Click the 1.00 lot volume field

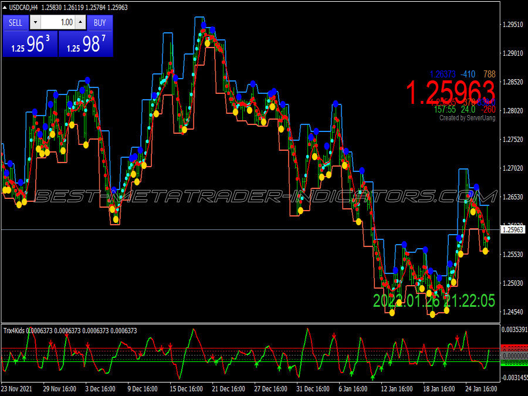(x=58, y=23)
